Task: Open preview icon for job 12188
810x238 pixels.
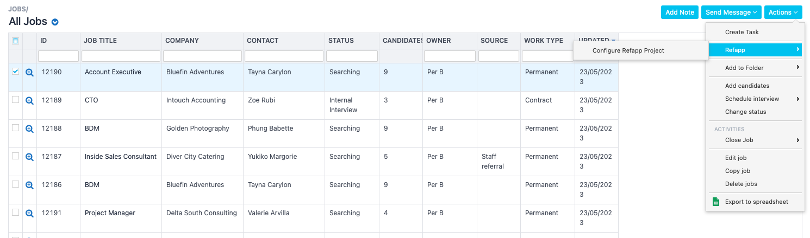Action: pyautogui.click(x=29, y=128)
